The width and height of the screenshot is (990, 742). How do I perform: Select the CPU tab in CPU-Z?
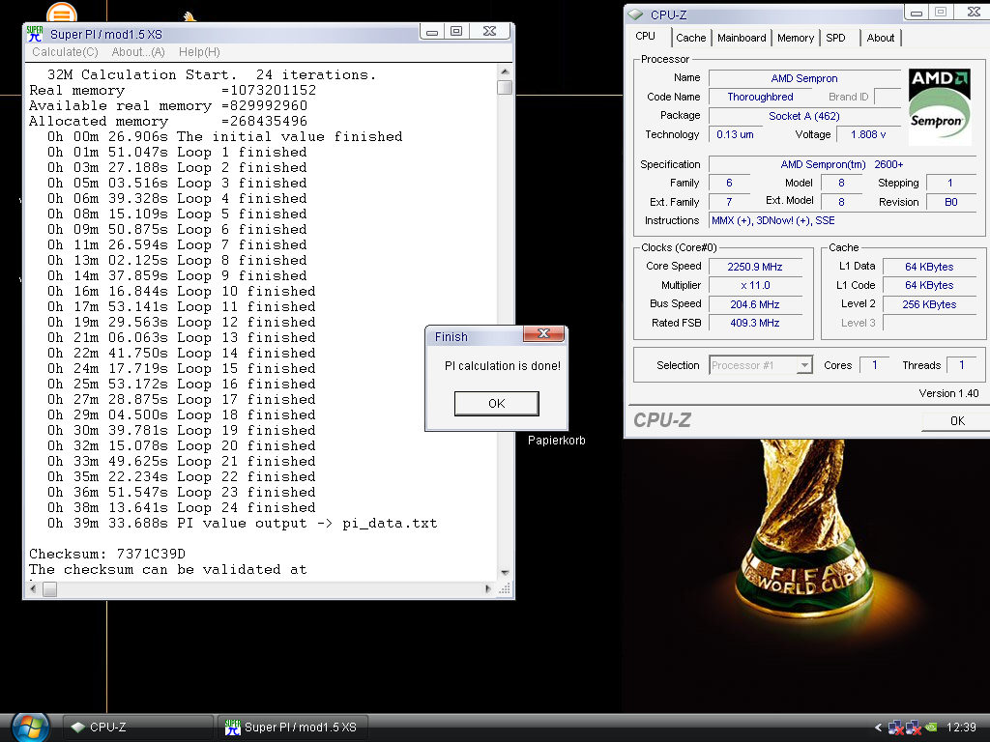(645, 37)
